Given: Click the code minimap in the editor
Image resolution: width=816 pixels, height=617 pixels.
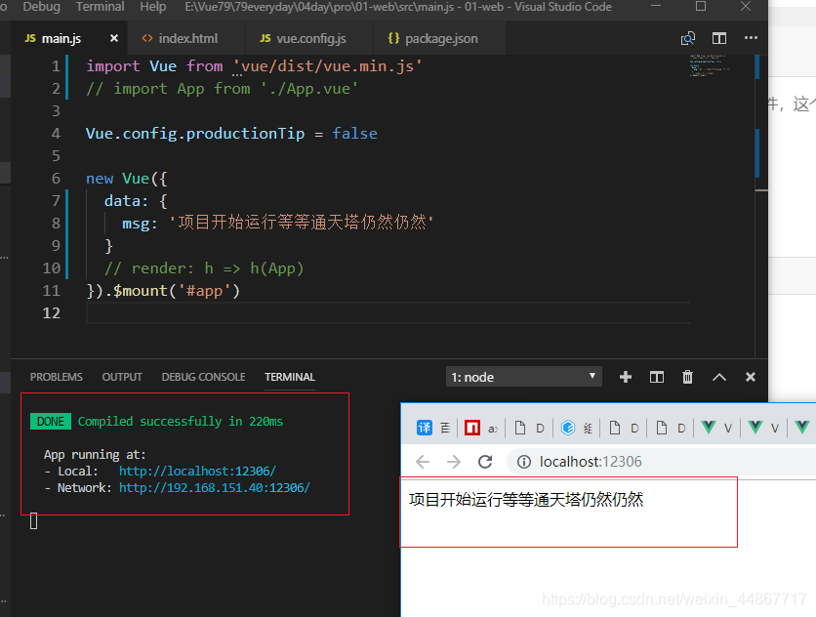Looking at the screenshot, I should coord(709,65).
